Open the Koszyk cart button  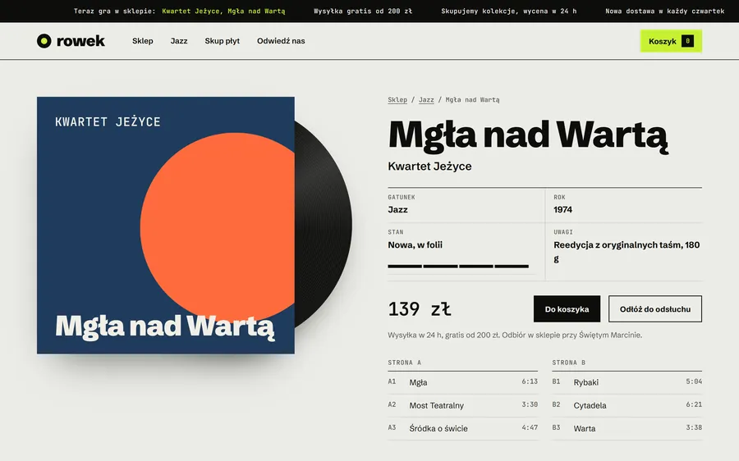point(671,41)
